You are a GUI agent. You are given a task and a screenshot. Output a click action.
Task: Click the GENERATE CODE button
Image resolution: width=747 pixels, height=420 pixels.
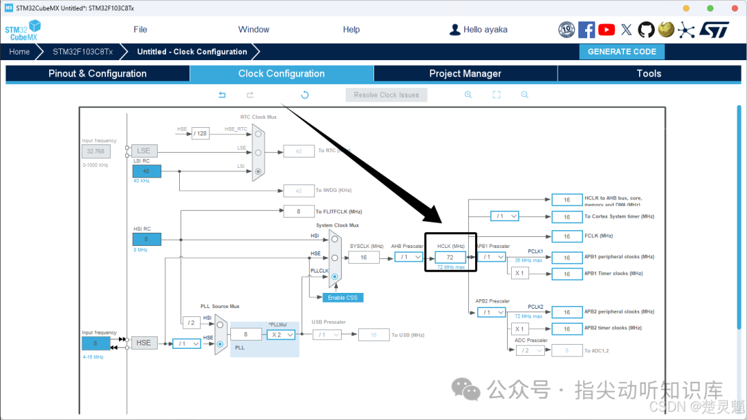click(x=622, y=51)
